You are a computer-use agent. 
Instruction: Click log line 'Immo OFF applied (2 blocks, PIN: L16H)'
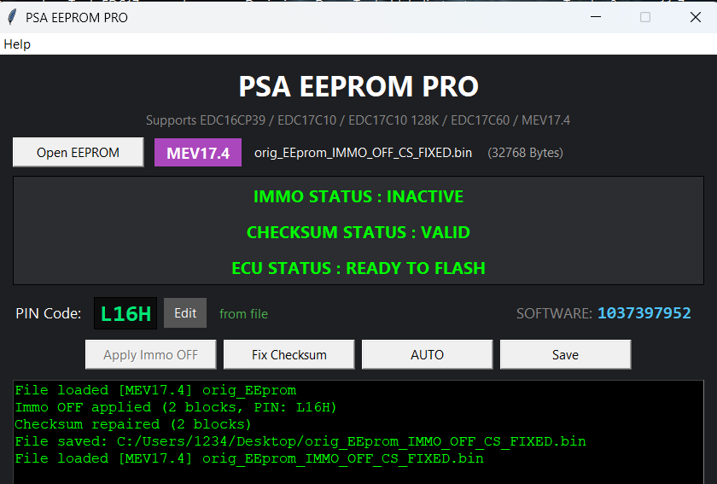[x=176, y=407]
